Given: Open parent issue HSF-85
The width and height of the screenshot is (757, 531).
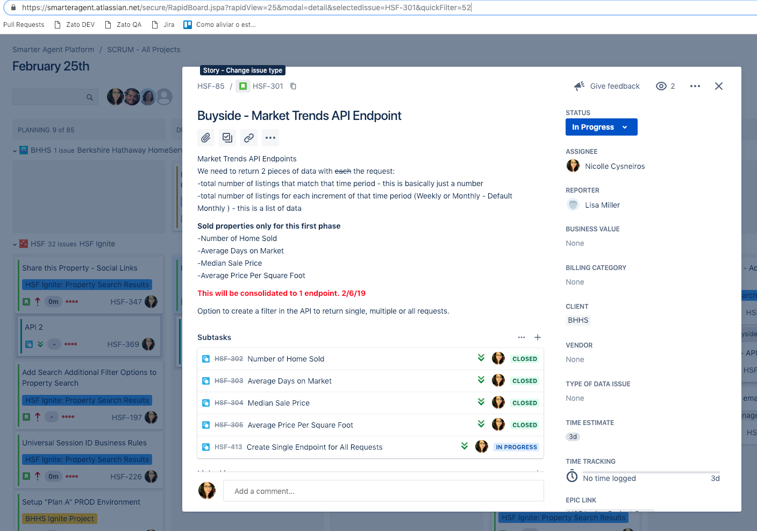Looking at the screenshot, I should tap(211, 86).
